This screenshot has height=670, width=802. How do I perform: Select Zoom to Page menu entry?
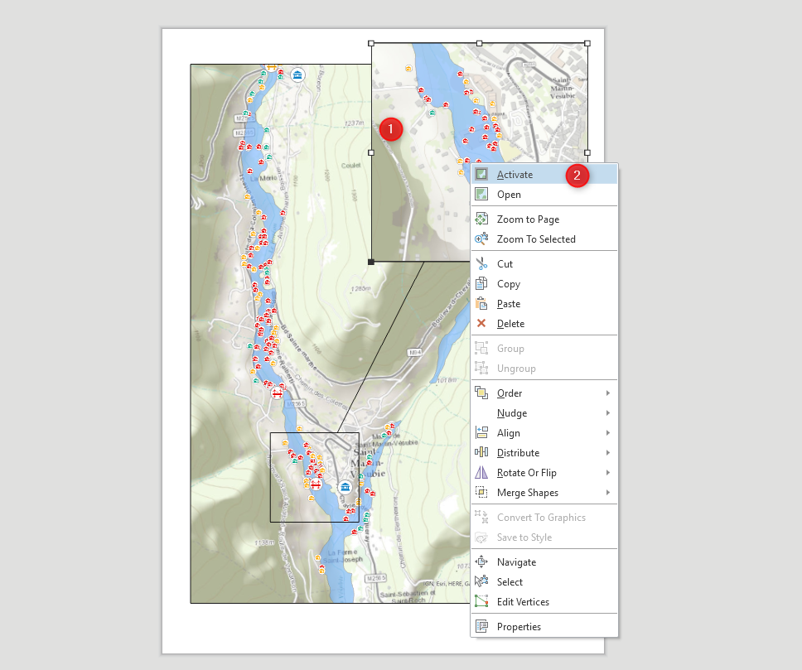click(544, 219)
